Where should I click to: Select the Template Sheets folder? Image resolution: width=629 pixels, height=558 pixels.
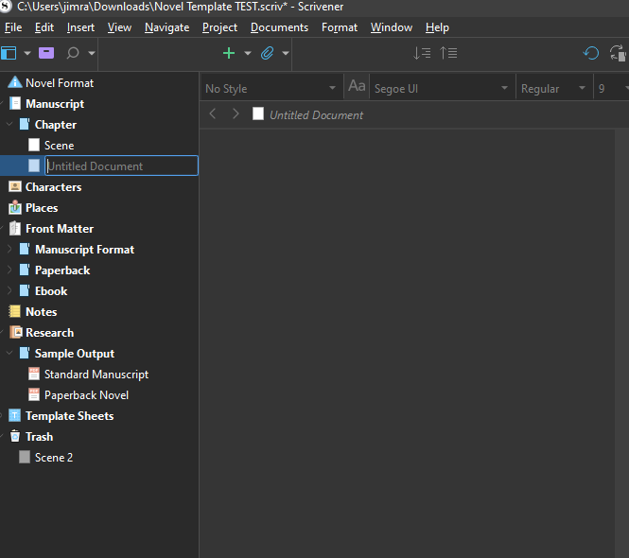[x=69, y=416]
